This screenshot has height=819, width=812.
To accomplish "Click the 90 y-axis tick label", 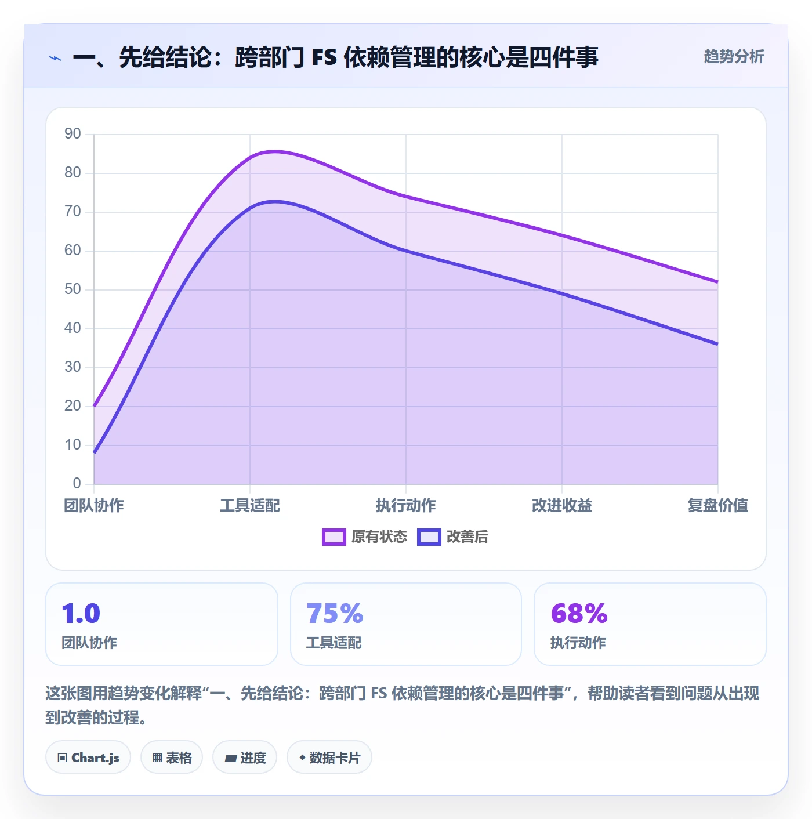I will point(72,134).
